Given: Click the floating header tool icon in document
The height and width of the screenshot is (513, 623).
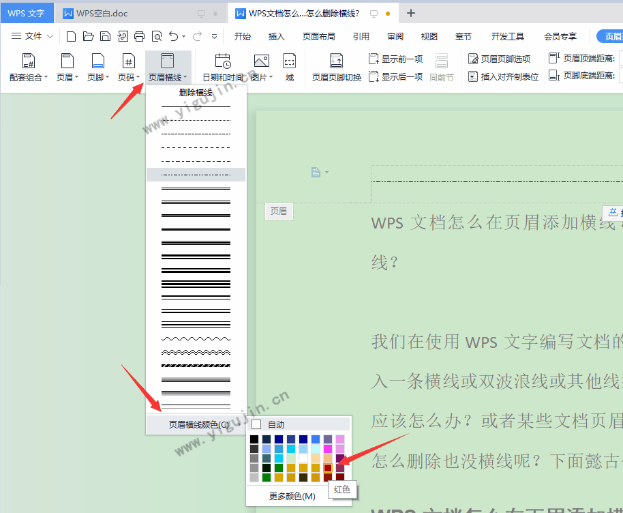Looking at the screenshot, I should 316,172.
